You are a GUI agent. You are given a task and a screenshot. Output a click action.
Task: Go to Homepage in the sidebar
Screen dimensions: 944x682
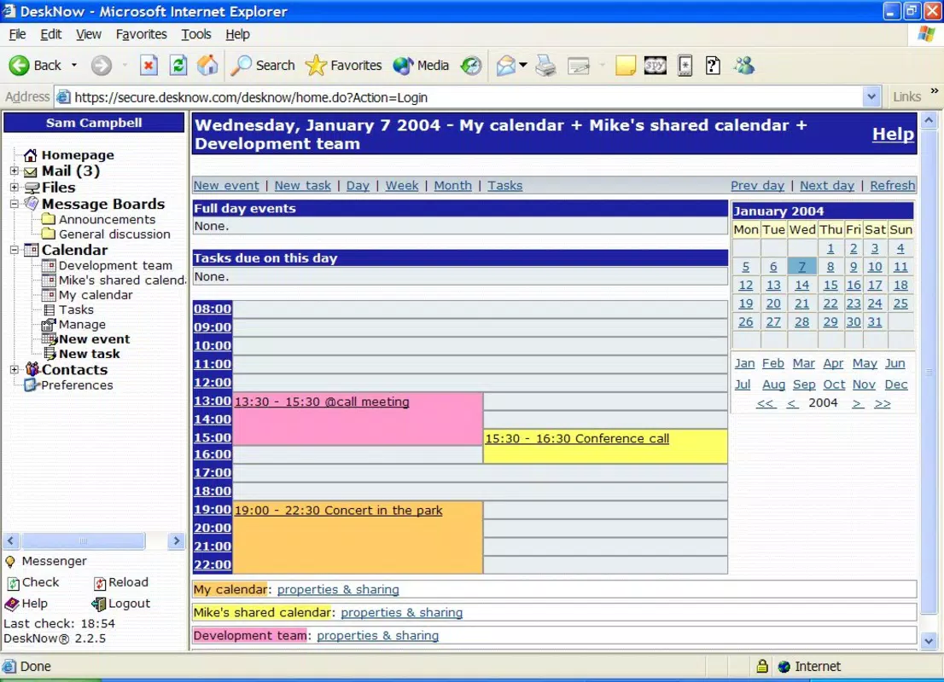coord(78,155)
